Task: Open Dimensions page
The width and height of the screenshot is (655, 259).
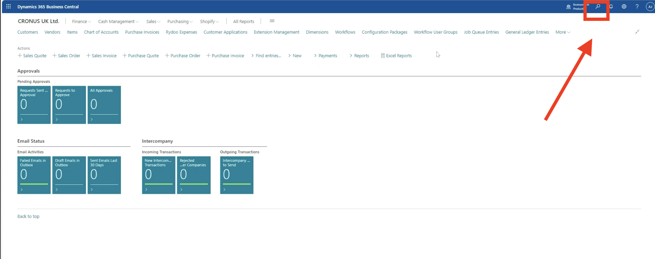Action: tap(317, 32)
